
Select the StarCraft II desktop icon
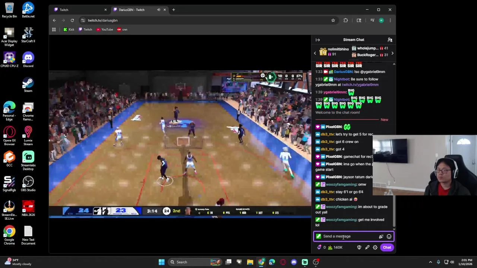[x=28, y=35]
